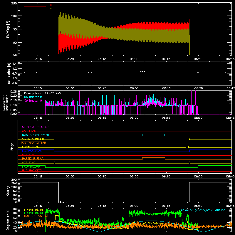
Task: Click the 0.05 tick on modulation axis
Action: [x=14, y=110]
